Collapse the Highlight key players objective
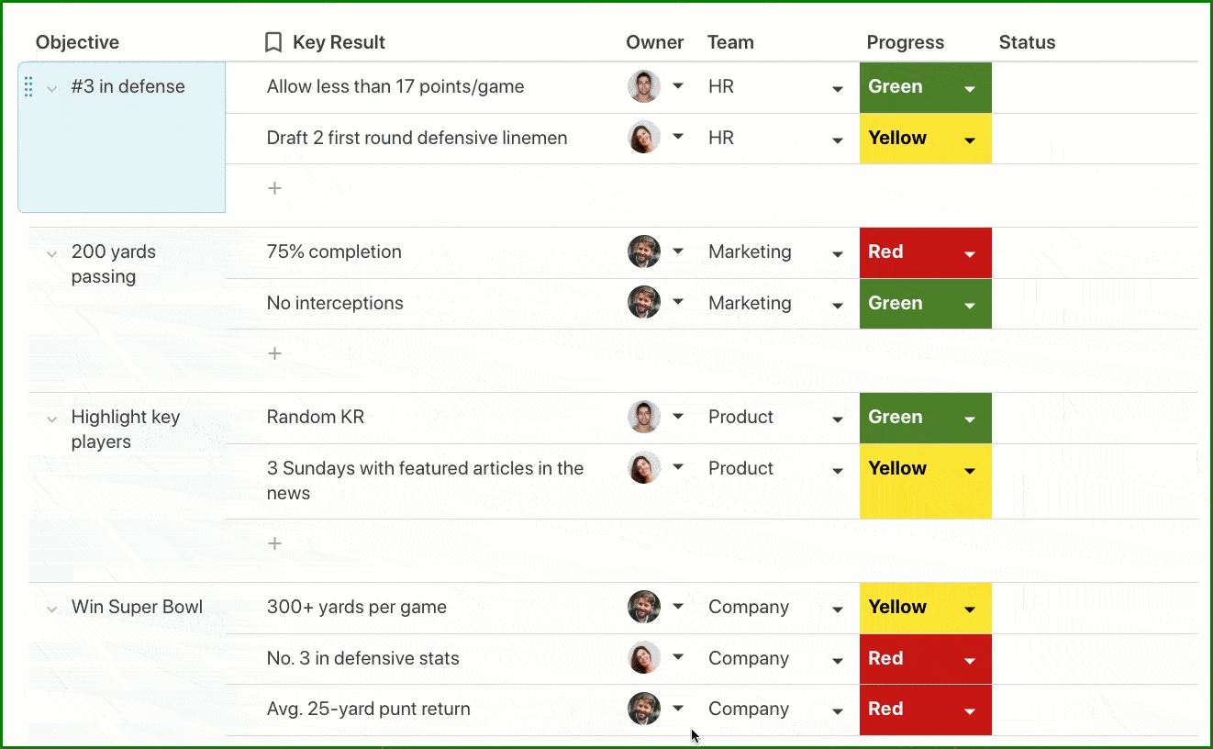This screenshot has width=1213, height=749. [x=52, y=419]
